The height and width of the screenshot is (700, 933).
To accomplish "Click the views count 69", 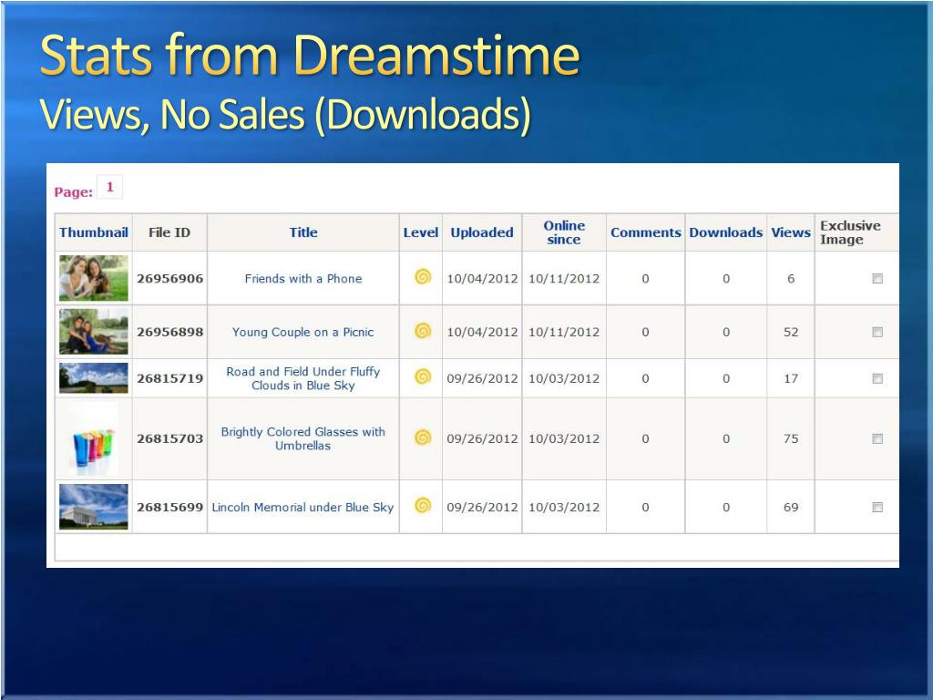I will [791, 507].
